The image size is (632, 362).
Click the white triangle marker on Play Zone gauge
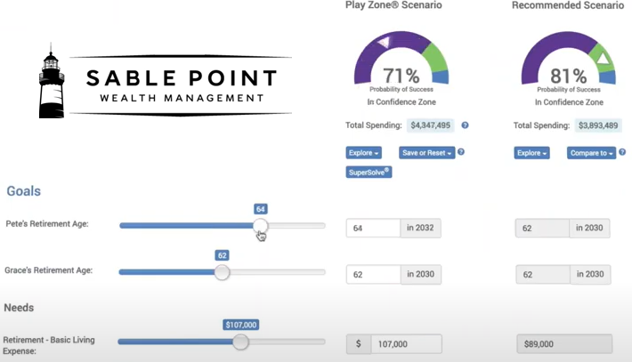coord(384,42)
